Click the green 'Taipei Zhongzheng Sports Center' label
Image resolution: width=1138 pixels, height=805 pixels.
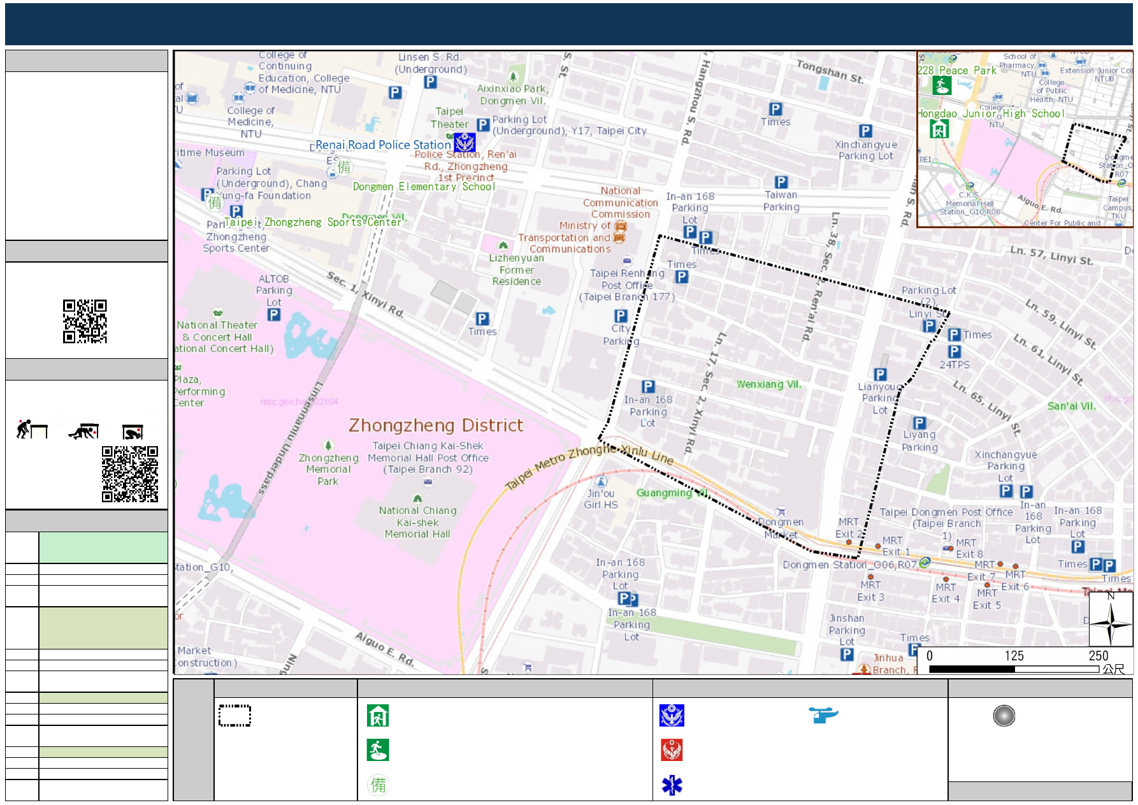pos(313,222)
